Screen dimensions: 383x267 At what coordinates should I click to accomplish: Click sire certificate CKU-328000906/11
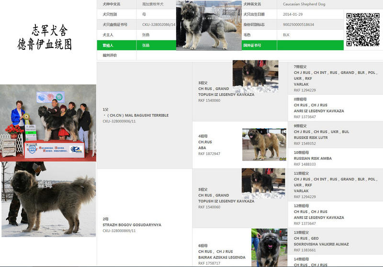pyautogui.click(x=119, y=121)
